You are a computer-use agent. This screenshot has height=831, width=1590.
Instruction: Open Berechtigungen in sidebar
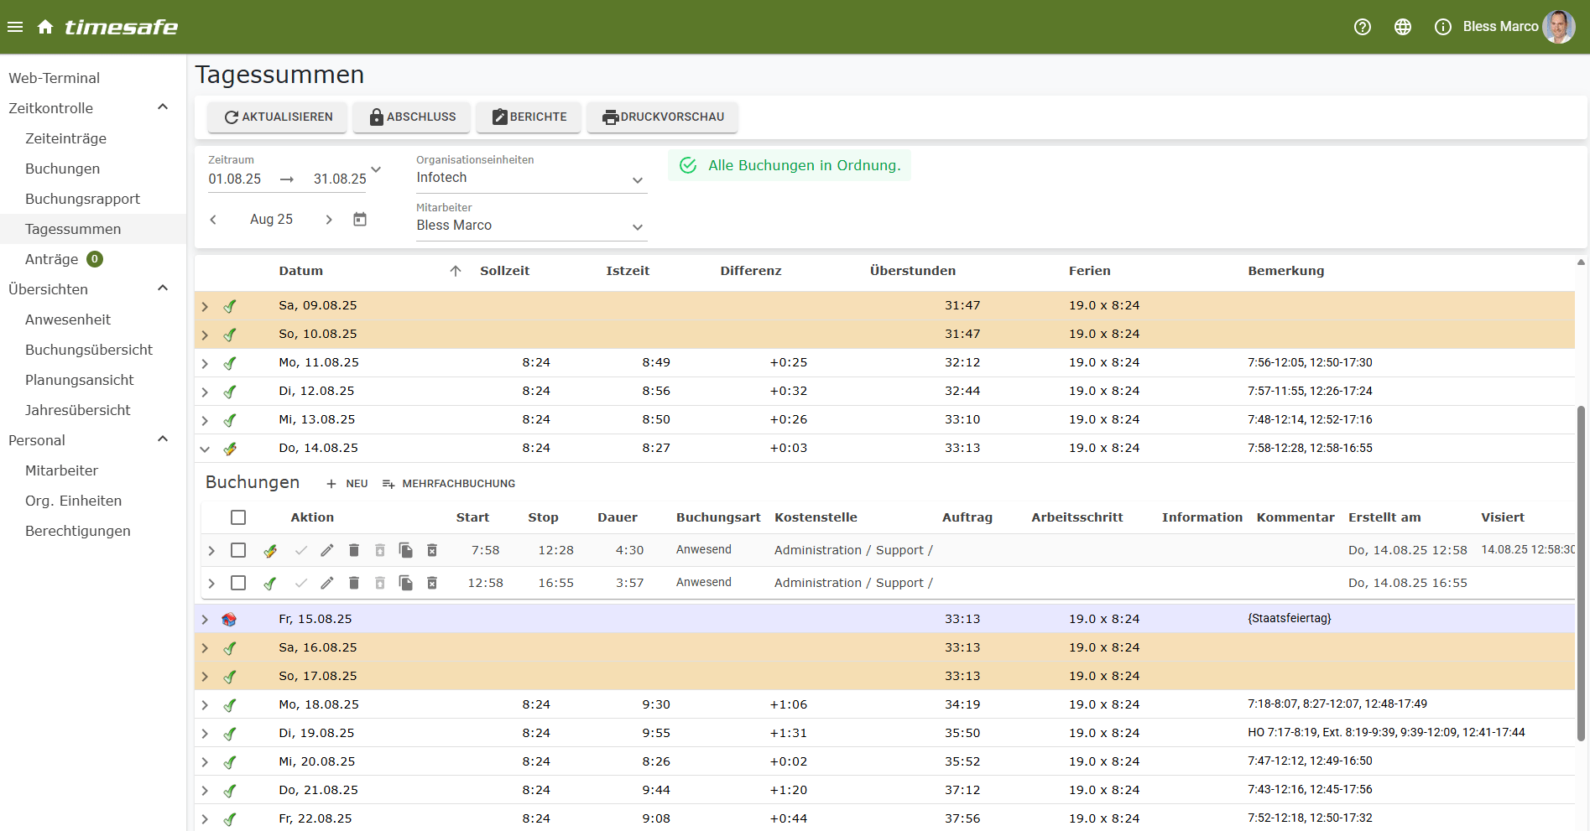[78, 531]
